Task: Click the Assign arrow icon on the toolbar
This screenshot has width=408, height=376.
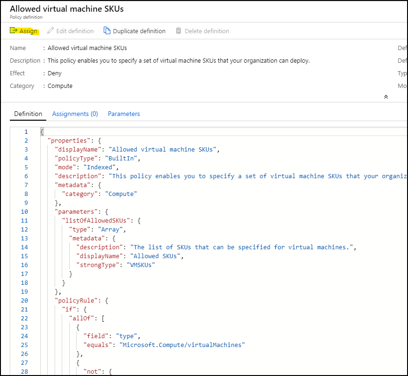Action: [13, 31]
